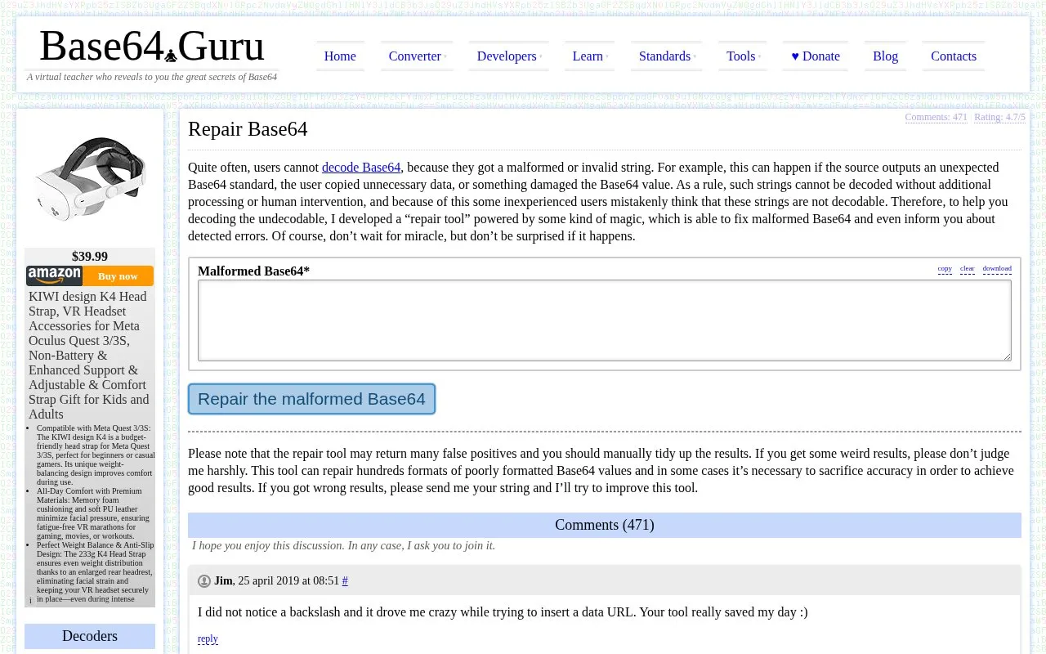This screenshot has width=1046, height=654.
Task: Focus the Malformed Base64 text area
Action: click(605, 320)
